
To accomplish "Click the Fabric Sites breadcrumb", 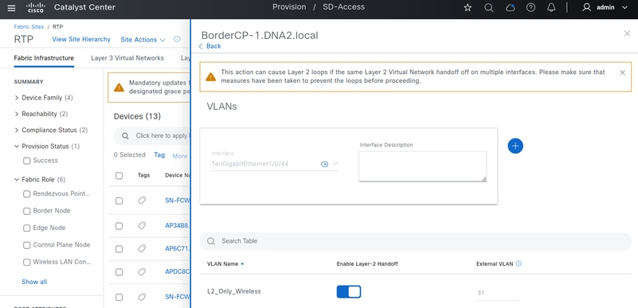I will 29,26.
